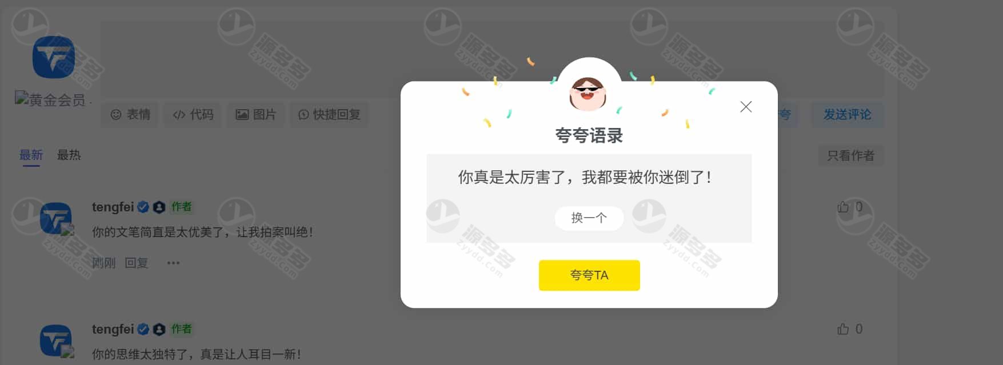Image resolution: width=1003 pixels, height=365 pixels.
Task: Insert a code block with 代码
Action: [193, 115]
